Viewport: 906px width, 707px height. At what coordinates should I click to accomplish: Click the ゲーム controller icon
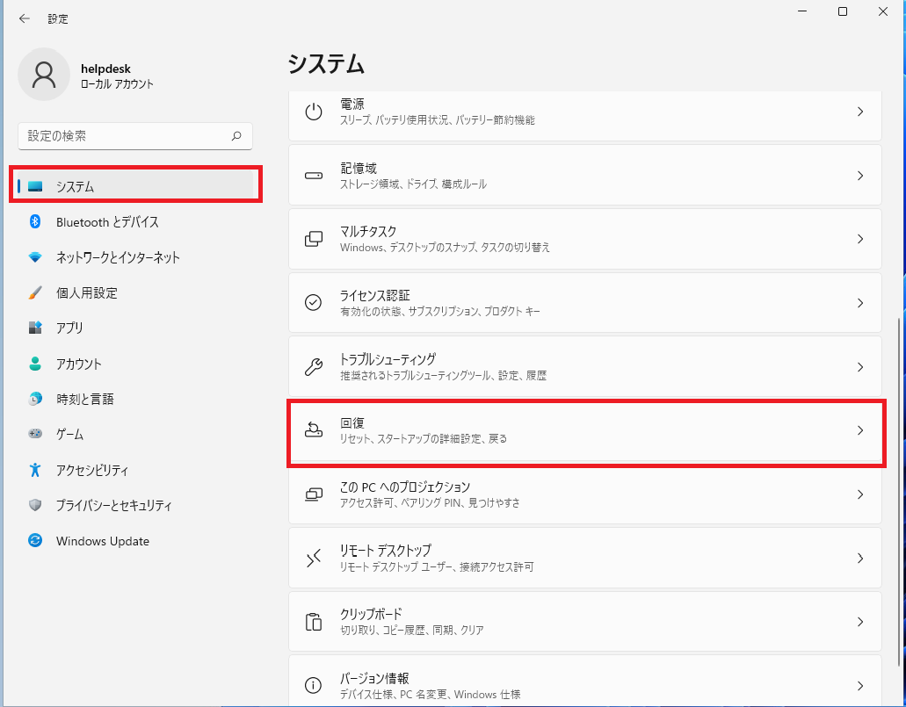point(34,433)
